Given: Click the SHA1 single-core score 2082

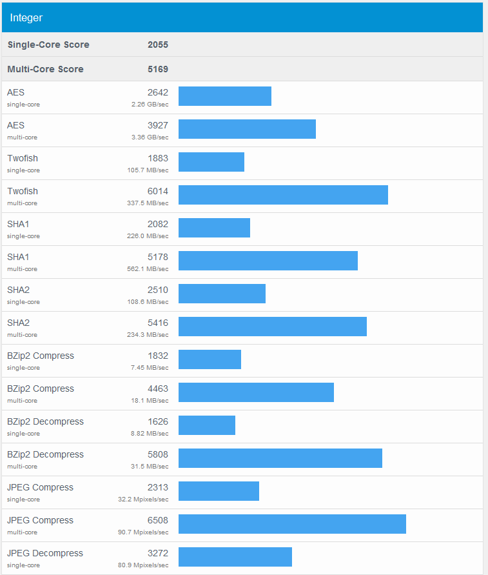Looking at the screenshot, I should pos(157,224).
